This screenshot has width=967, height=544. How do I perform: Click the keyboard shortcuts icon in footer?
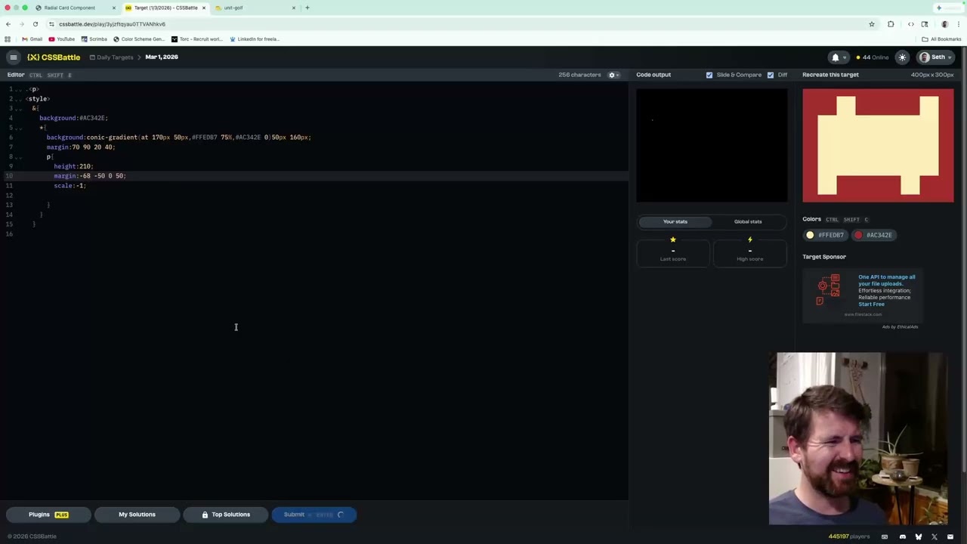pos(885,536)
